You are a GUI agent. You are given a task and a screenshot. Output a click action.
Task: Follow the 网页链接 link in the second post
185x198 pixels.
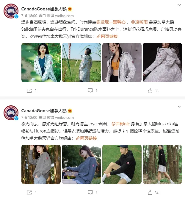pos(86,138)
